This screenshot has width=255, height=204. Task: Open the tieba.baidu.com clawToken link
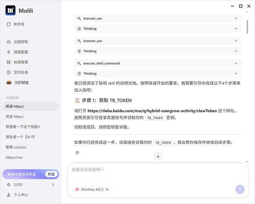[x=152, y=111]
